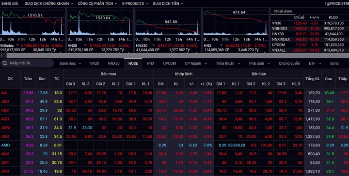Viewport: 349px width, 176px height.
Task: Click APG ceiling price 21.15
Action: (x=29, y=171)
